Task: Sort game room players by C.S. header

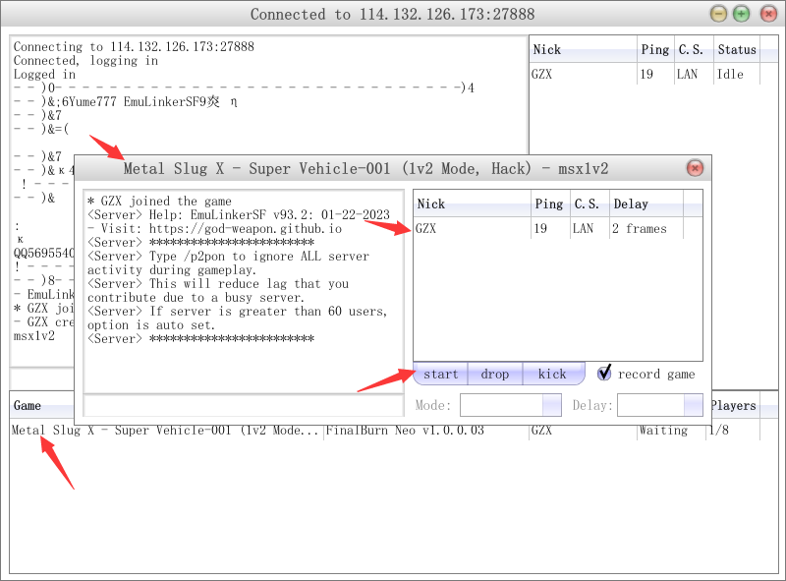Action: pyautogui.click(x=589, y=203)
